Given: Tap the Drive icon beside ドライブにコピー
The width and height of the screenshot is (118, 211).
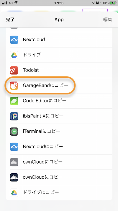Looking at the screenshot, I should tap(14, 193).
